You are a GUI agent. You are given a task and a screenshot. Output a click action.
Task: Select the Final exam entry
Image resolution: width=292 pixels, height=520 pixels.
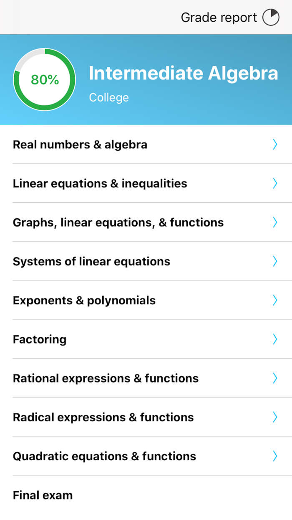coord(43,495)
